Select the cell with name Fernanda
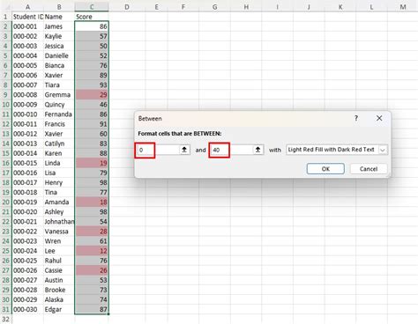 pyautogui.click(x=59, y=114)
